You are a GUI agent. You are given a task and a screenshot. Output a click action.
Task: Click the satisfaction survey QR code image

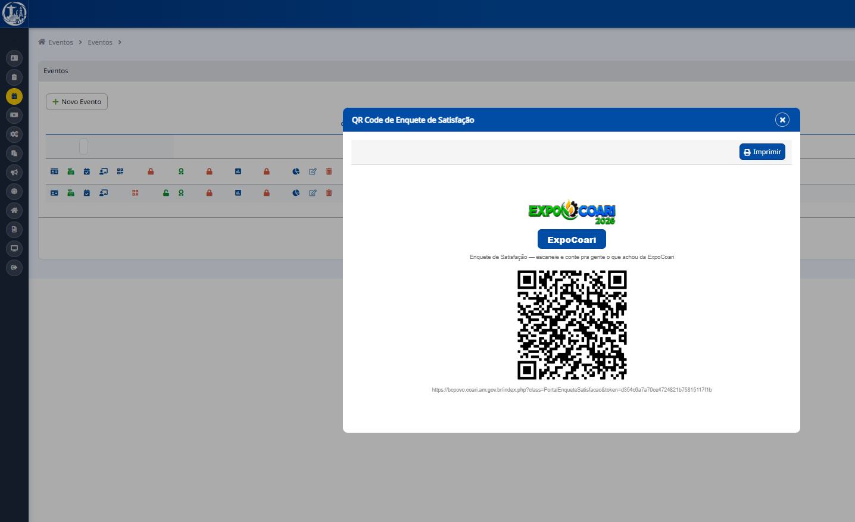pyautogui.click(x=572, y=325)
